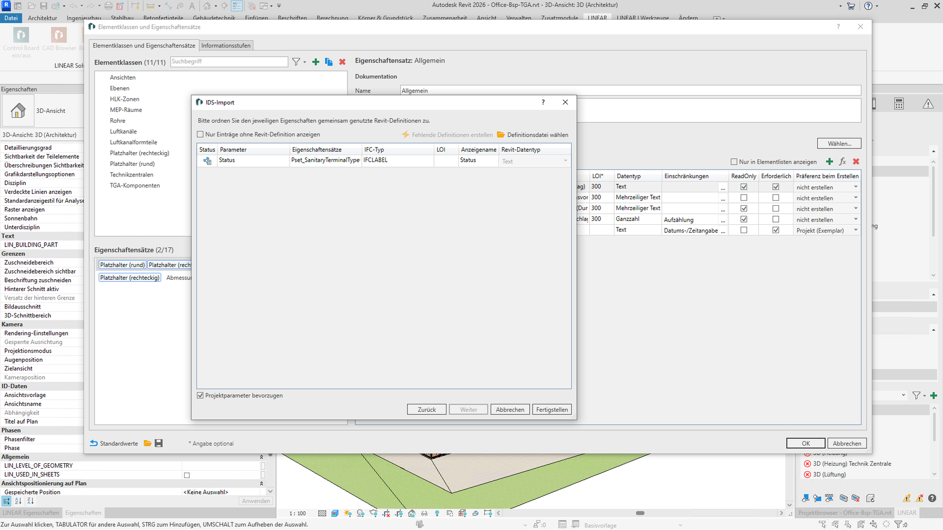Open the Projekt (Exemplar) preference dropdown

pyautogui.click(x=855, y=230)
